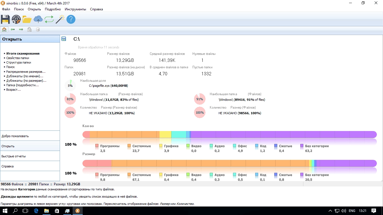Viewport: 383px width, 215px height.
Task: Click the cyan segment of Кол-во bar
Action: (179, 134)
